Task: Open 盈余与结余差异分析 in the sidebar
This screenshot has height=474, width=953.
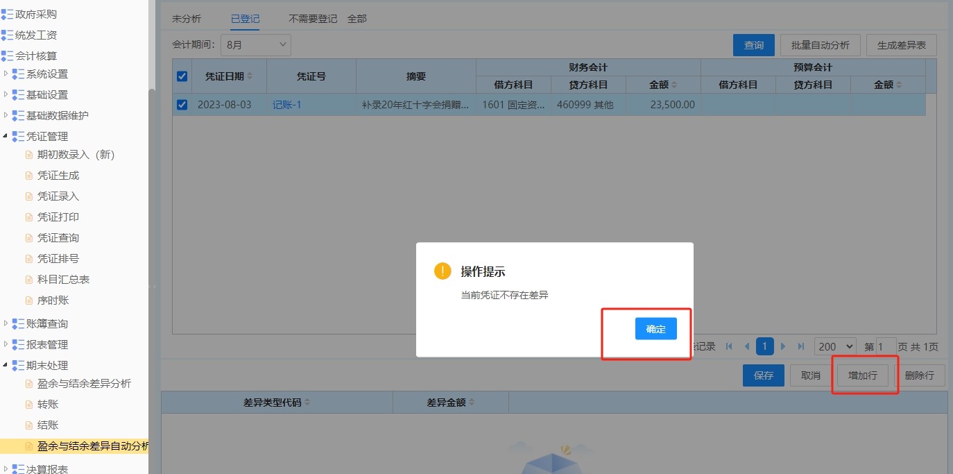Action: click(84, 384)
